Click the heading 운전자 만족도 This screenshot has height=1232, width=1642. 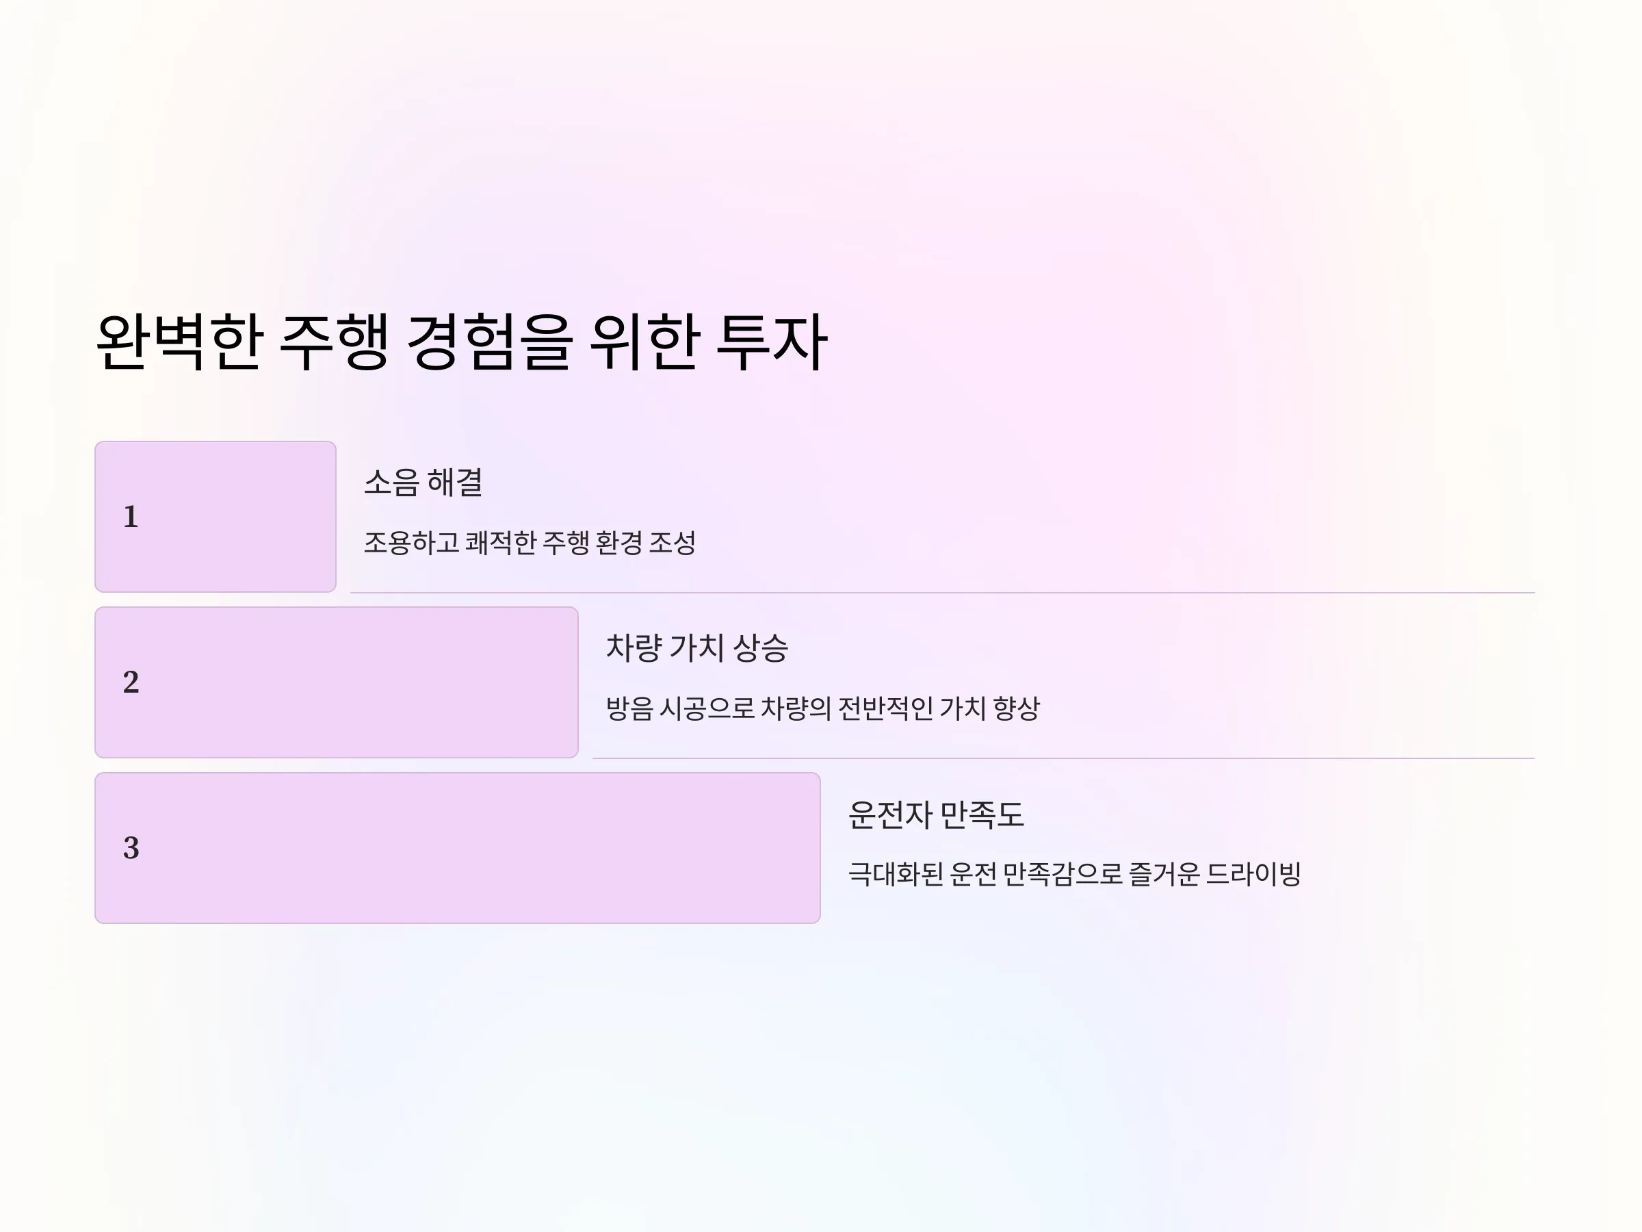tap(936, 814)
